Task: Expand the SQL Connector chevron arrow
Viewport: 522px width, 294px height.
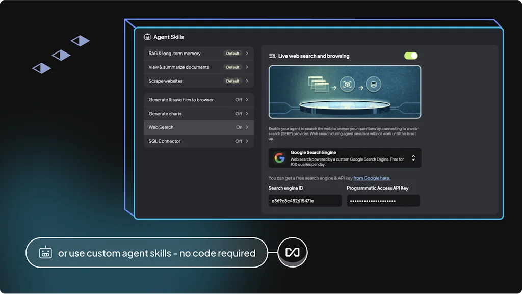Action: pos(247,141)
